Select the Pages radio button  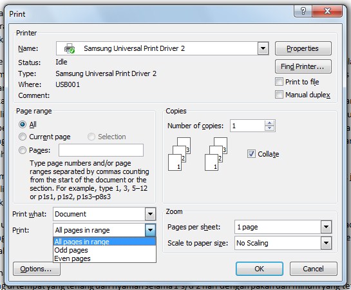click(x=23, y=150)
